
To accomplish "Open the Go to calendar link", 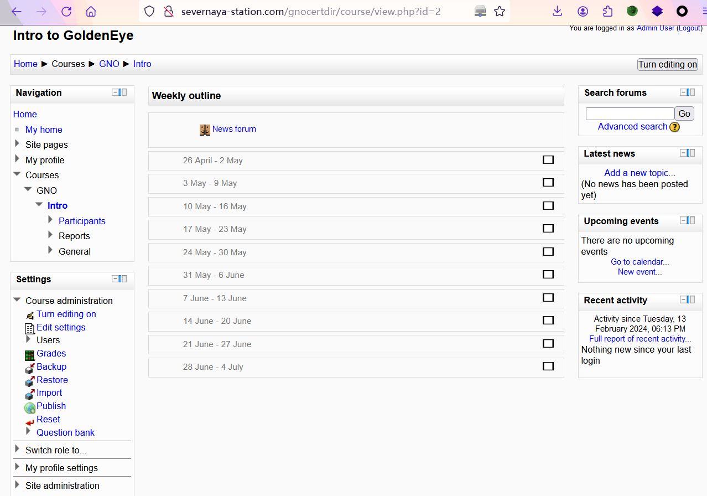I will pyautogui.click(x=640, y=262).
